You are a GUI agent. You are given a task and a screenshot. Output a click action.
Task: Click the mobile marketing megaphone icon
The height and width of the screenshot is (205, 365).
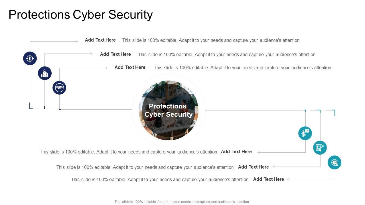click(320, 147)
